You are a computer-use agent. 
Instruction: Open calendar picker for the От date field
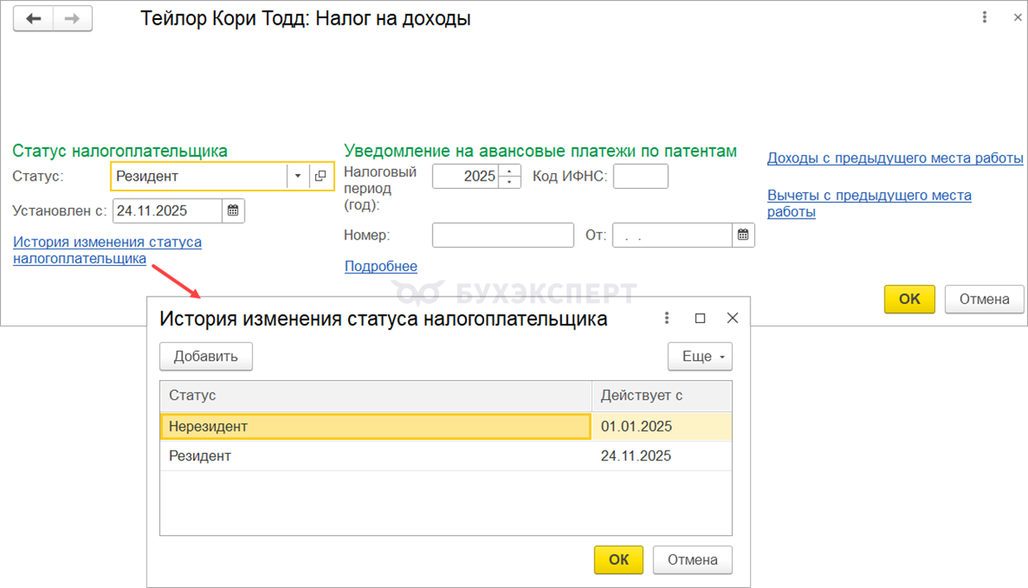(x=744, y=235)
